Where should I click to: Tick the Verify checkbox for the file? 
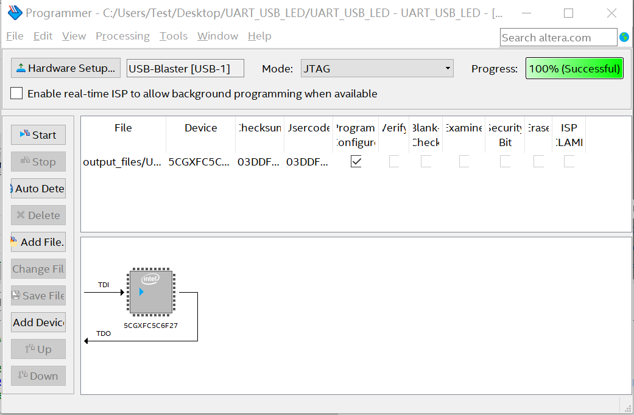[x=394, y=162]
